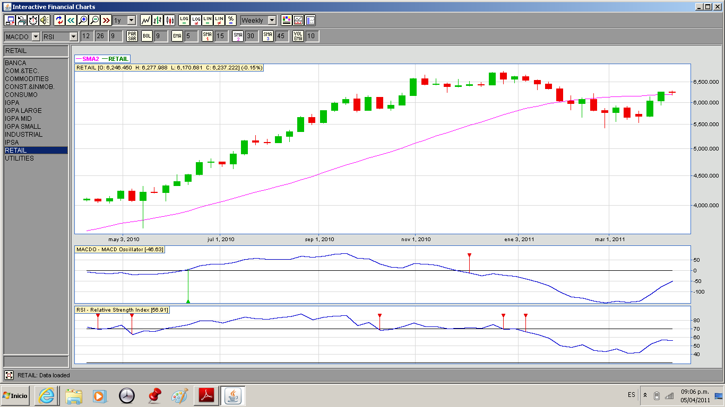Switch to line chart style

(146, 20)
